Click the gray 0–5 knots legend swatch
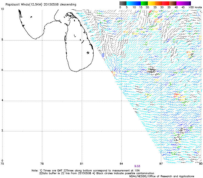Screen dimensions: 203x178 pos(123,3)
